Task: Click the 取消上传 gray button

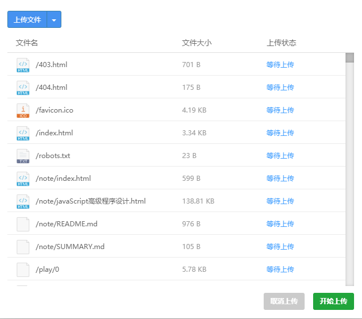Action: (x=284, y=301)
